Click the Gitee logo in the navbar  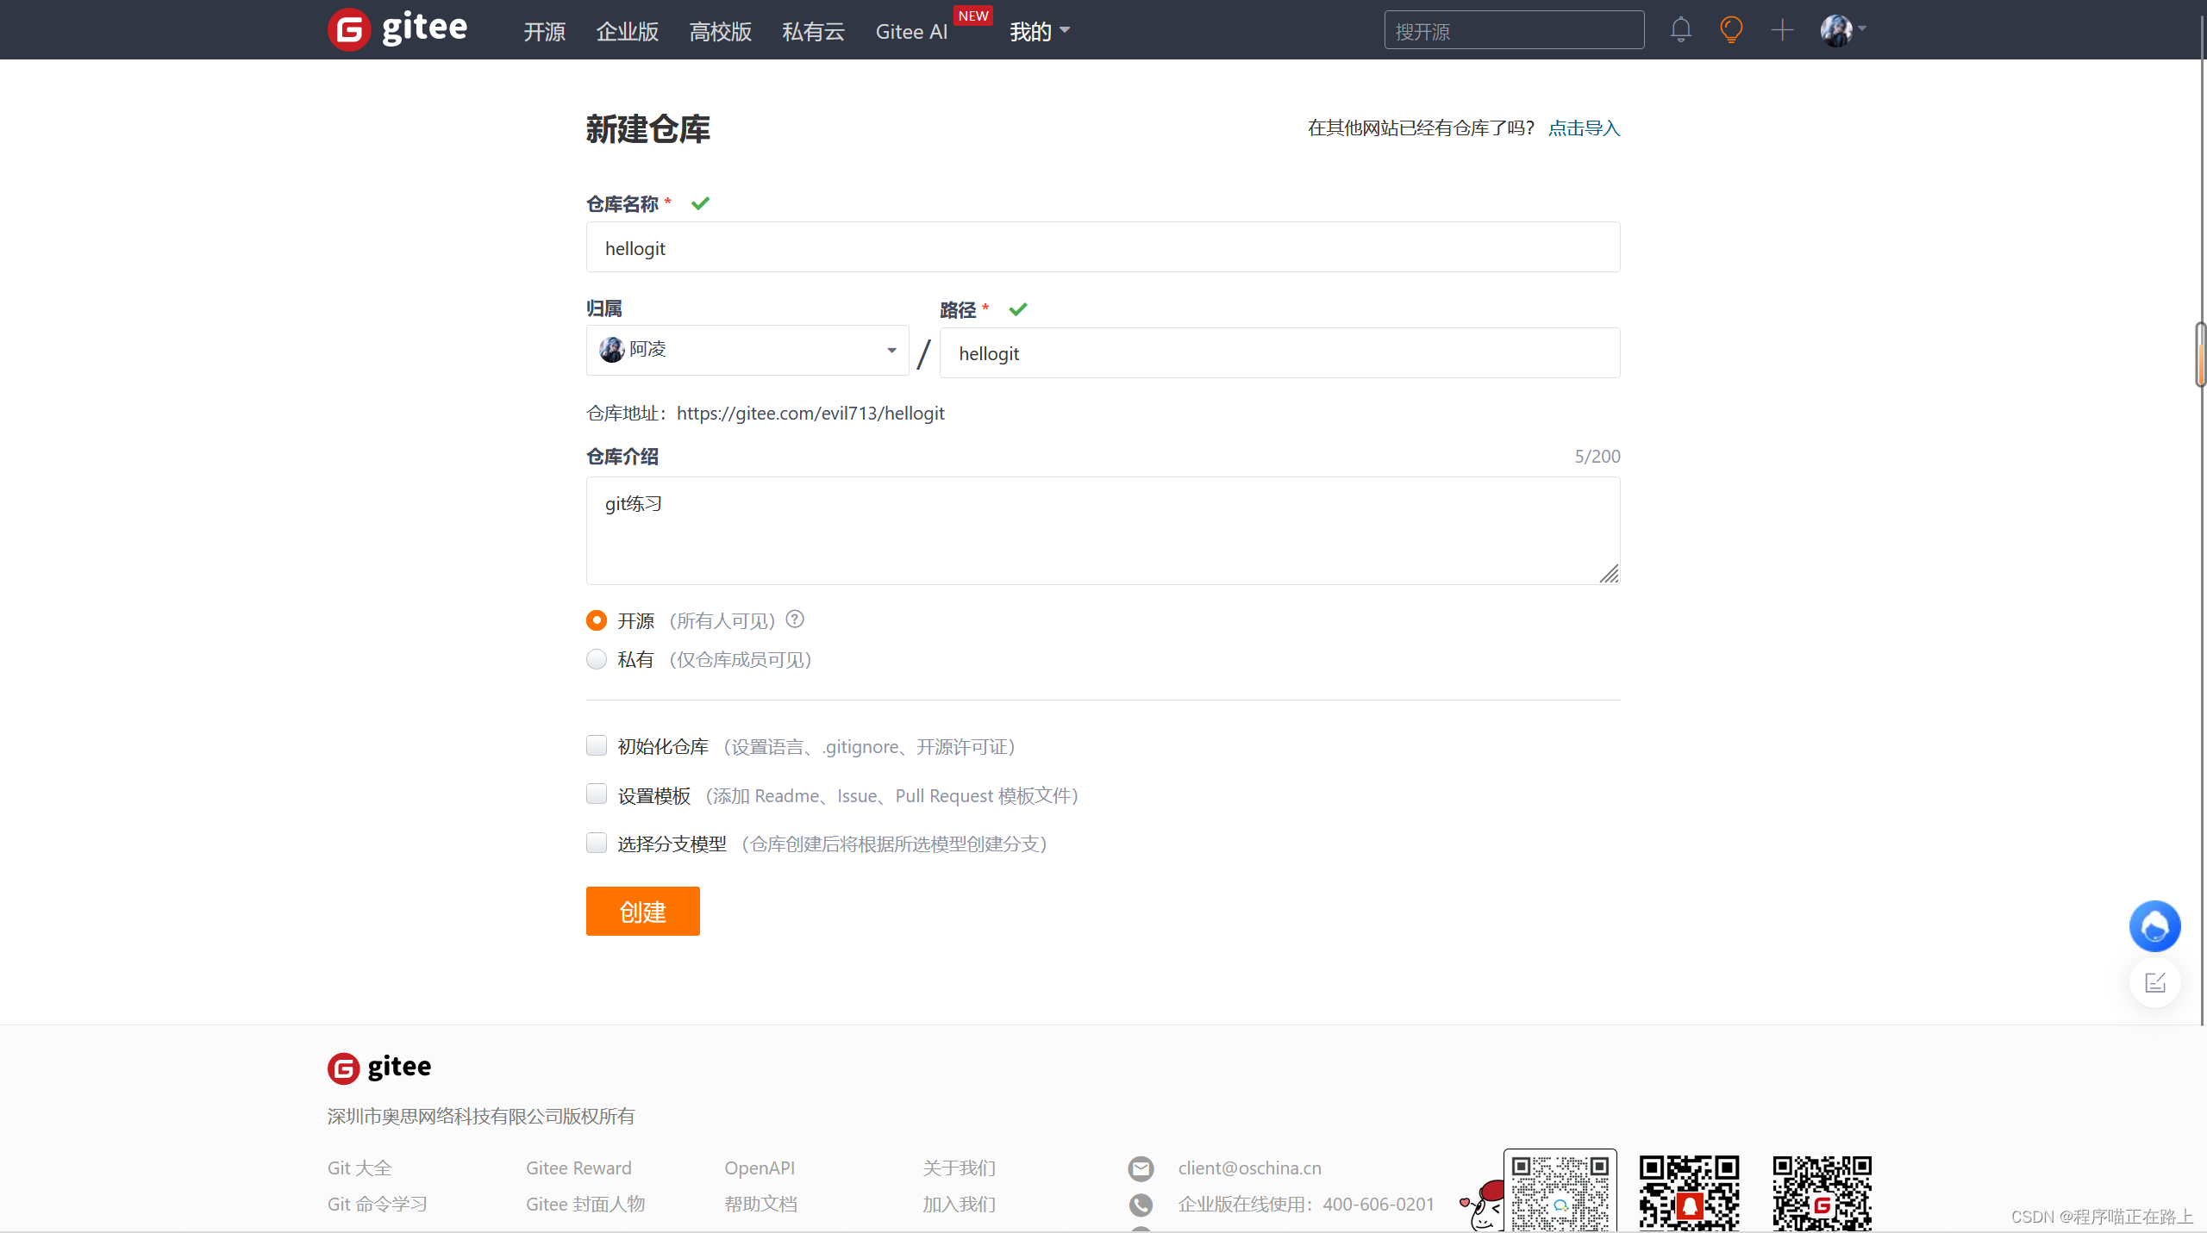click(x=397, y=28)
